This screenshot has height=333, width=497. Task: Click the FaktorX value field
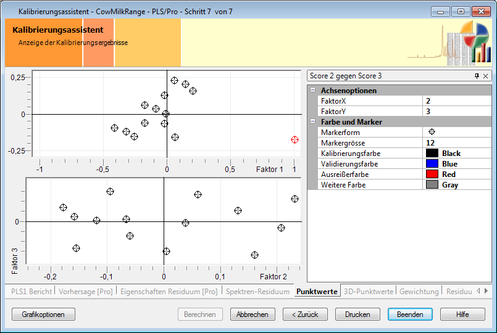pos(456,101)
